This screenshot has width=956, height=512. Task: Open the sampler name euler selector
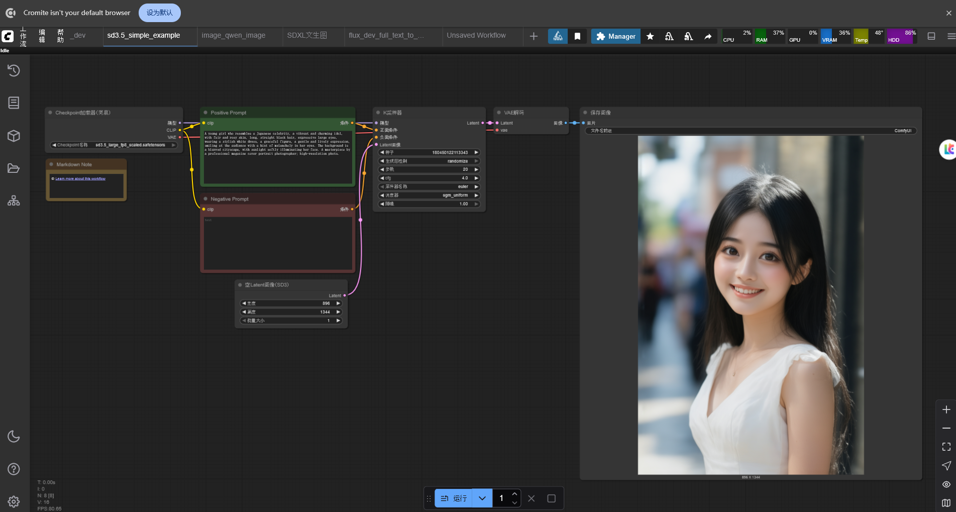pyautogui.click(x=430, y=186)
